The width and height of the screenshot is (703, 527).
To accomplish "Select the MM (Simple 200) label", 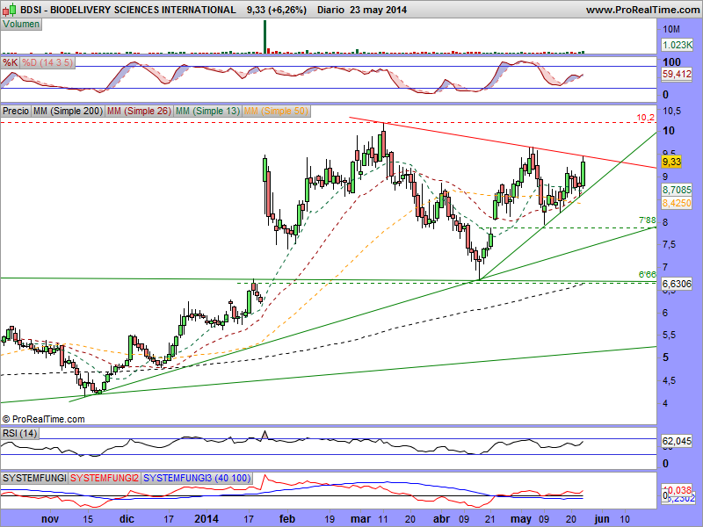I will point(68,111).
